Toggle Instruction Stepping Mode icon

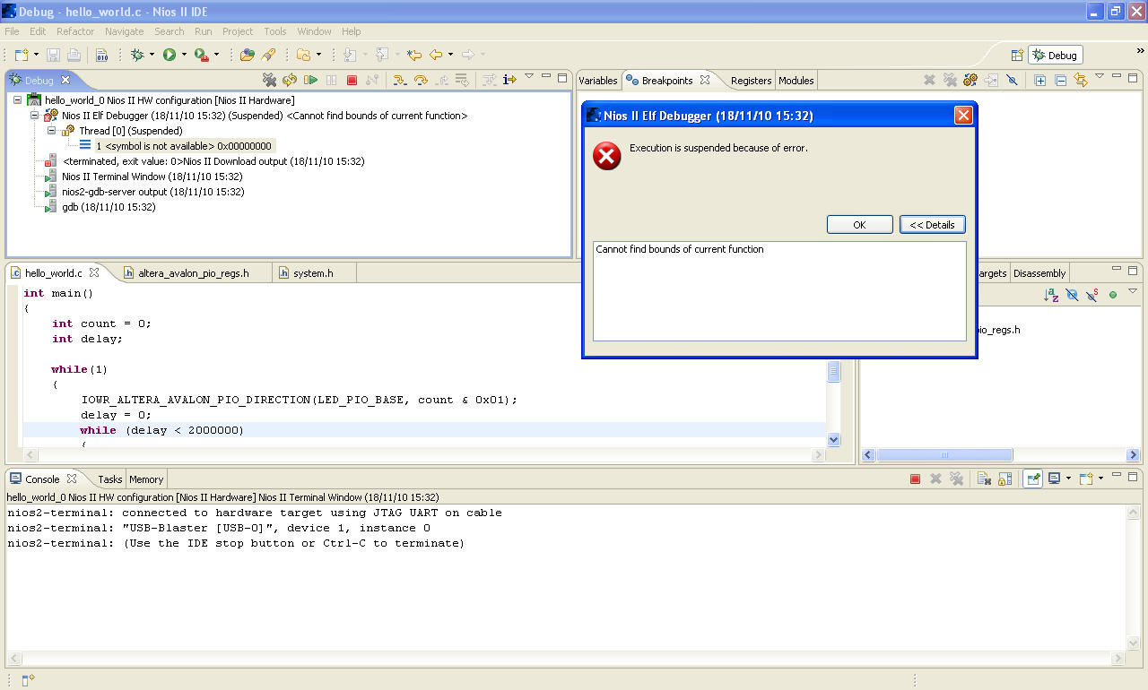[x=509, y=80]
